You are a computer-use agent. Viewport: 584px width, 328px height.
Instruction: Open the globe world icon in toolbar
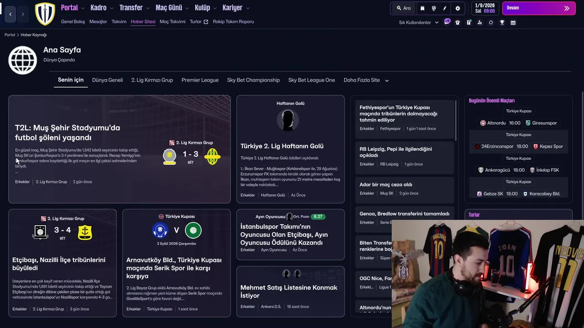click(433, 8)
